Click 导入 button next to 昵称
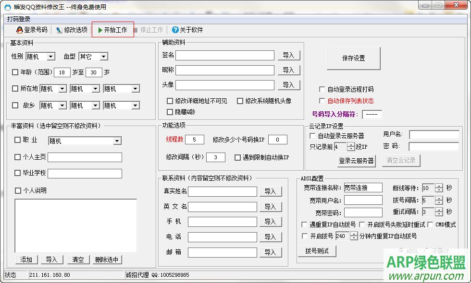The image size is (471, 283). pyautogui.click(x=288, y=70)
